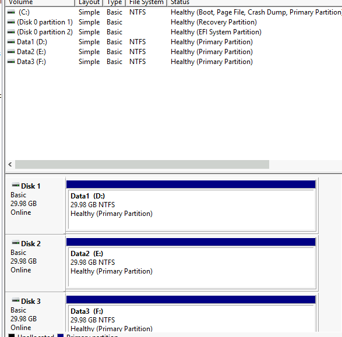The width and height of the screenshot is (342, 337).
Task: Select the "Data3 (F:)" row in volume list
Action: point(31,62)
